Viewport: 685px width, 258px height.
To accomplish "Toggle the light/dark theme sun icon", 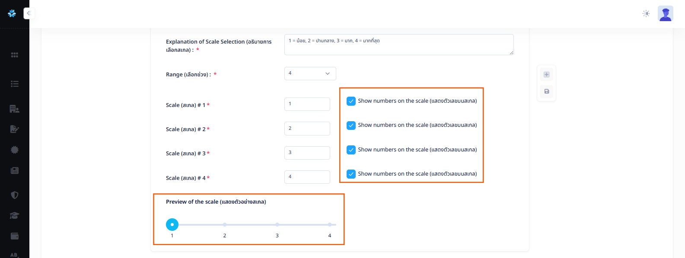I will pyautogui.click(x=646, y=13).
